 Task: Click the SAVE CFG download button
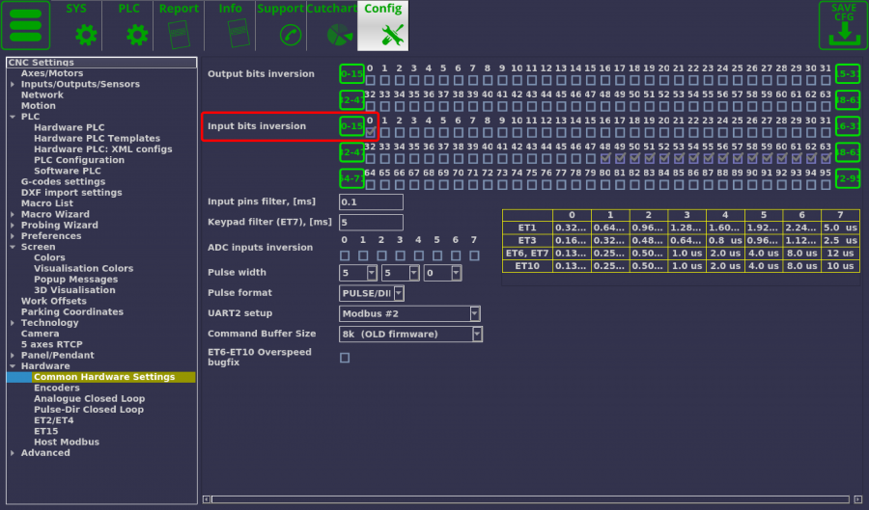click(x=843, y=25)
